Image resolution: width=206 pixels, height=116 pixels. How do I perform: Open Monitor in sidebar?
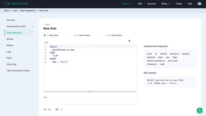coord(10,39)
